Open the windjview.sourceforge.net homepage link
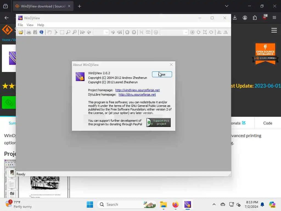This screenshot has width=281, height=211. [137, 90]
